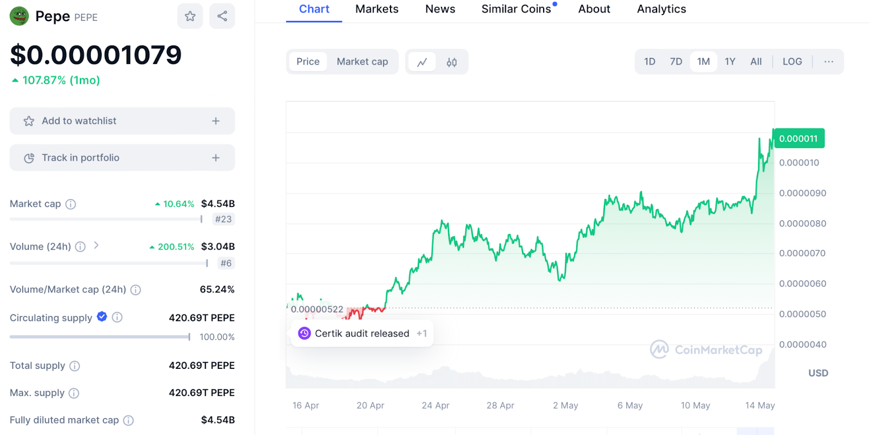Click the $3.04B volume value
Screen dimensions: 869x435
[x=218, y=246]
